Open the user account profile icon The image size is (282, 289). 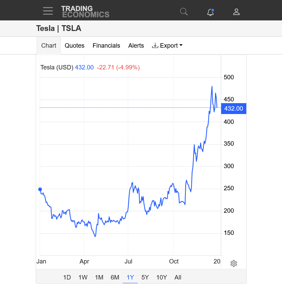[x=236, y=12]
